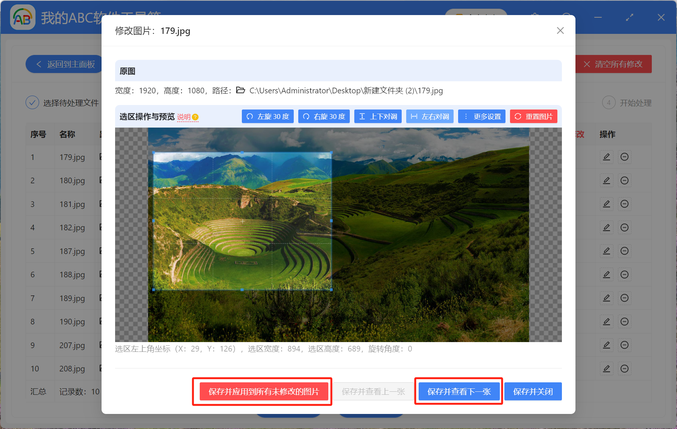Remove row 4 182.jpg with minus icon

tap(625, 228)
